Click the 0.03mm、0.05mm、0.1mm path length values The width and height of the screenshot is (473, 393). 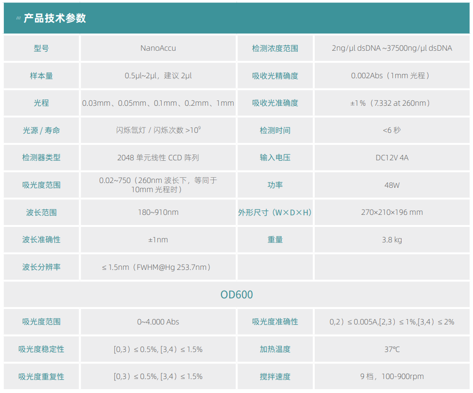coord(158,103)
